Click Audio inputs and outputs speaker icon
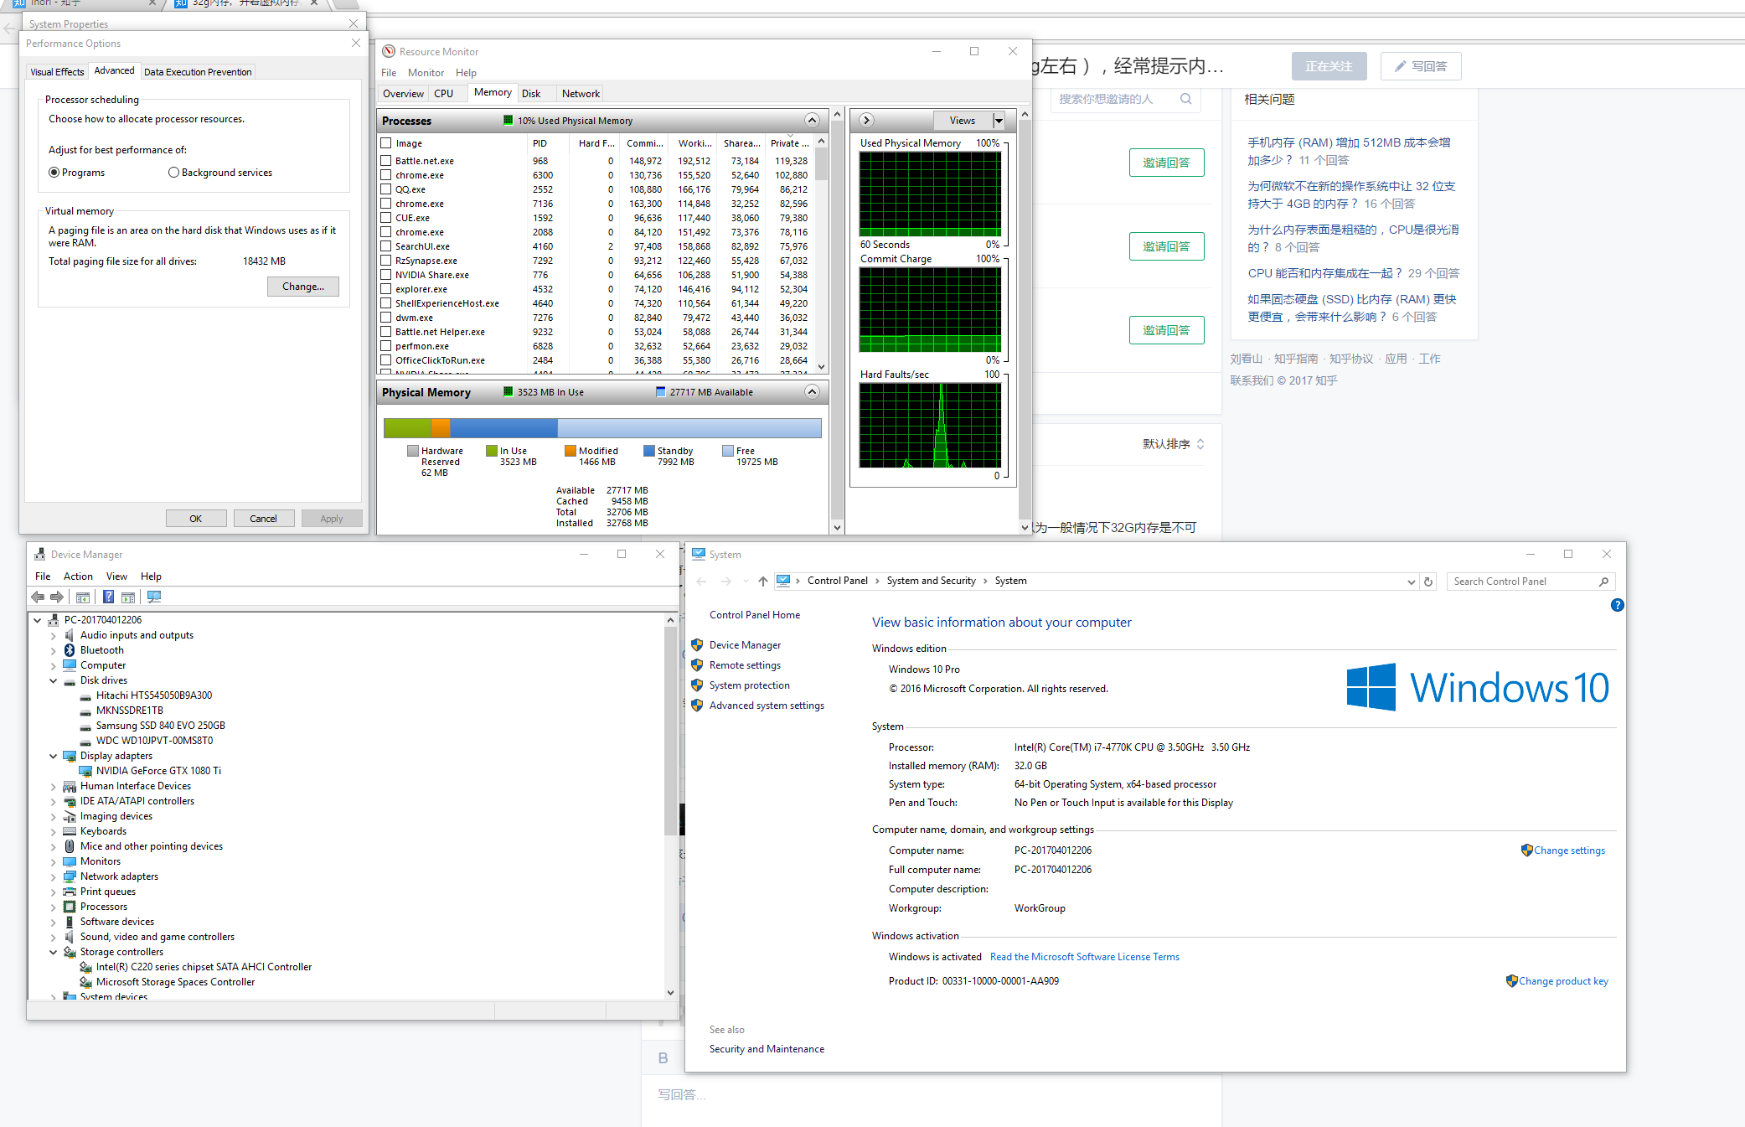1745x1127 pixels. click(x=70, y=635)
